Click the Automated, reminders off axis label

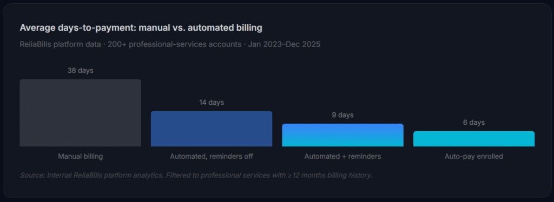coord(212,156)
